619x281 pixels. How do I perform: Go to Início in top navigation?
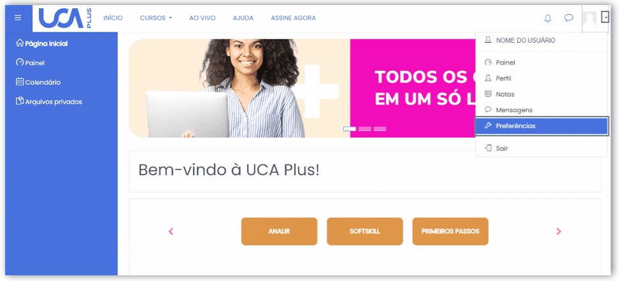(113, 18)
